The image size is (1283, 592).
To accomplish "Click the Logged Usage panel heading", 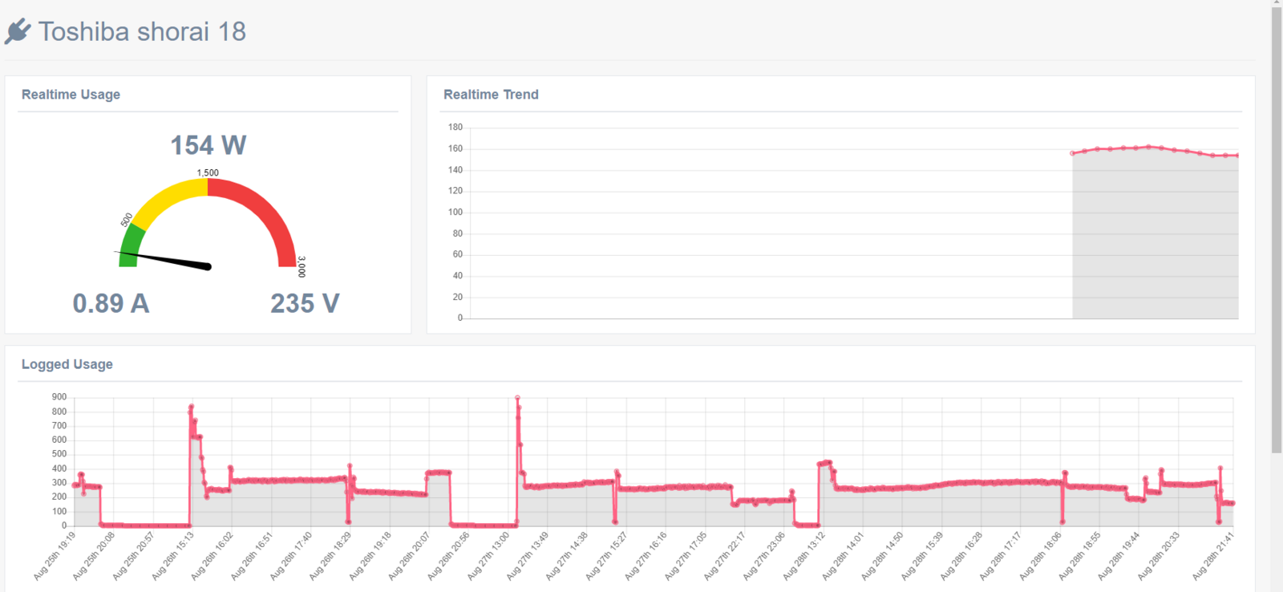I will pyautogui.click(x=67, y=364).
